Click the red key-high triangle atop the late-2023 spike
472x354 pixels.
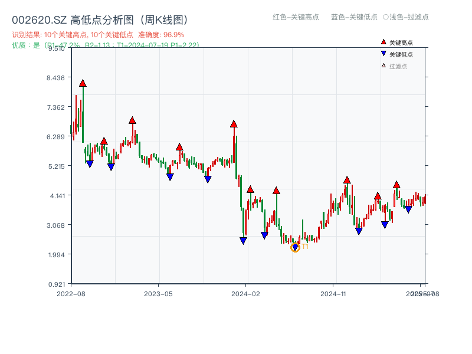[234, 124]
